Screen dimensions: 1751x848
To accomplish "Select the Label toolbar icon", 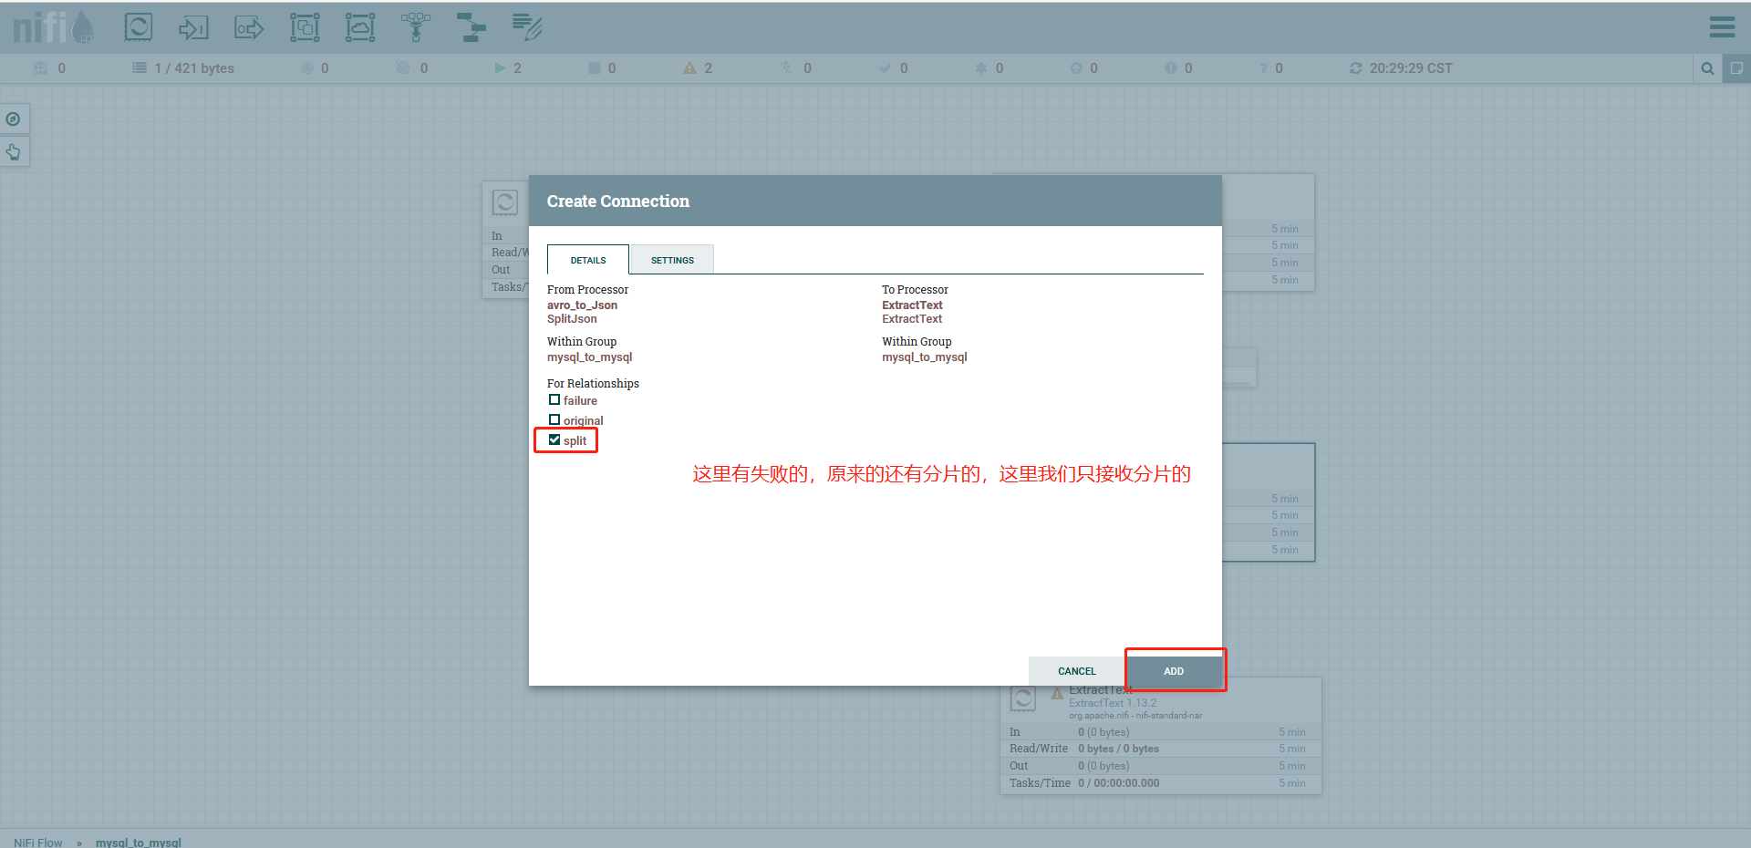I will [x=527, y=27].
